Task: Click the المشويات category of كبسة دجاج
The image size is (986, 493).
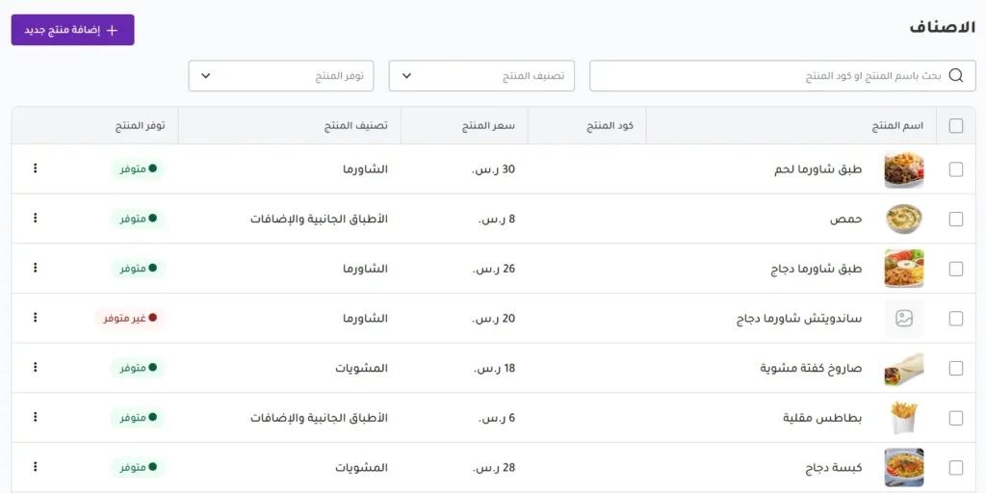Action: (x=361, y=468)
